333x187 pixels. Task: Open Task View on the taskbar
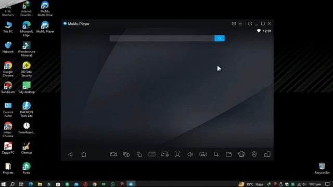pos(21,184)
